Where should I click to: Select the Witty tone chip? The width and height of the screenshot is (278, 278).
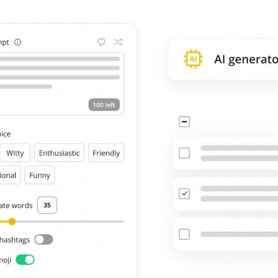pos(15,153)
